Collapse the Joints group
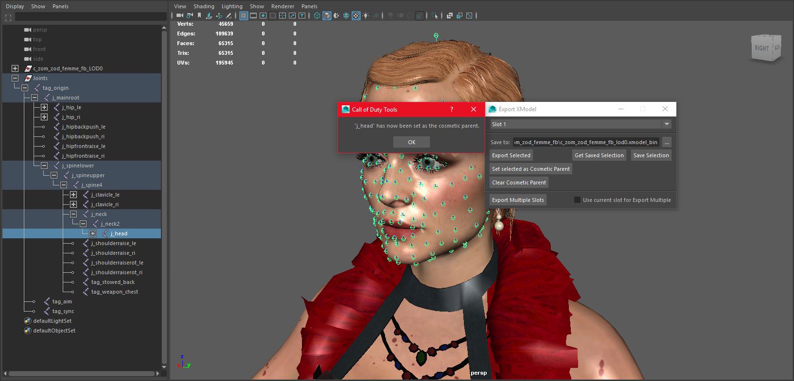 [x=15, y=78]
